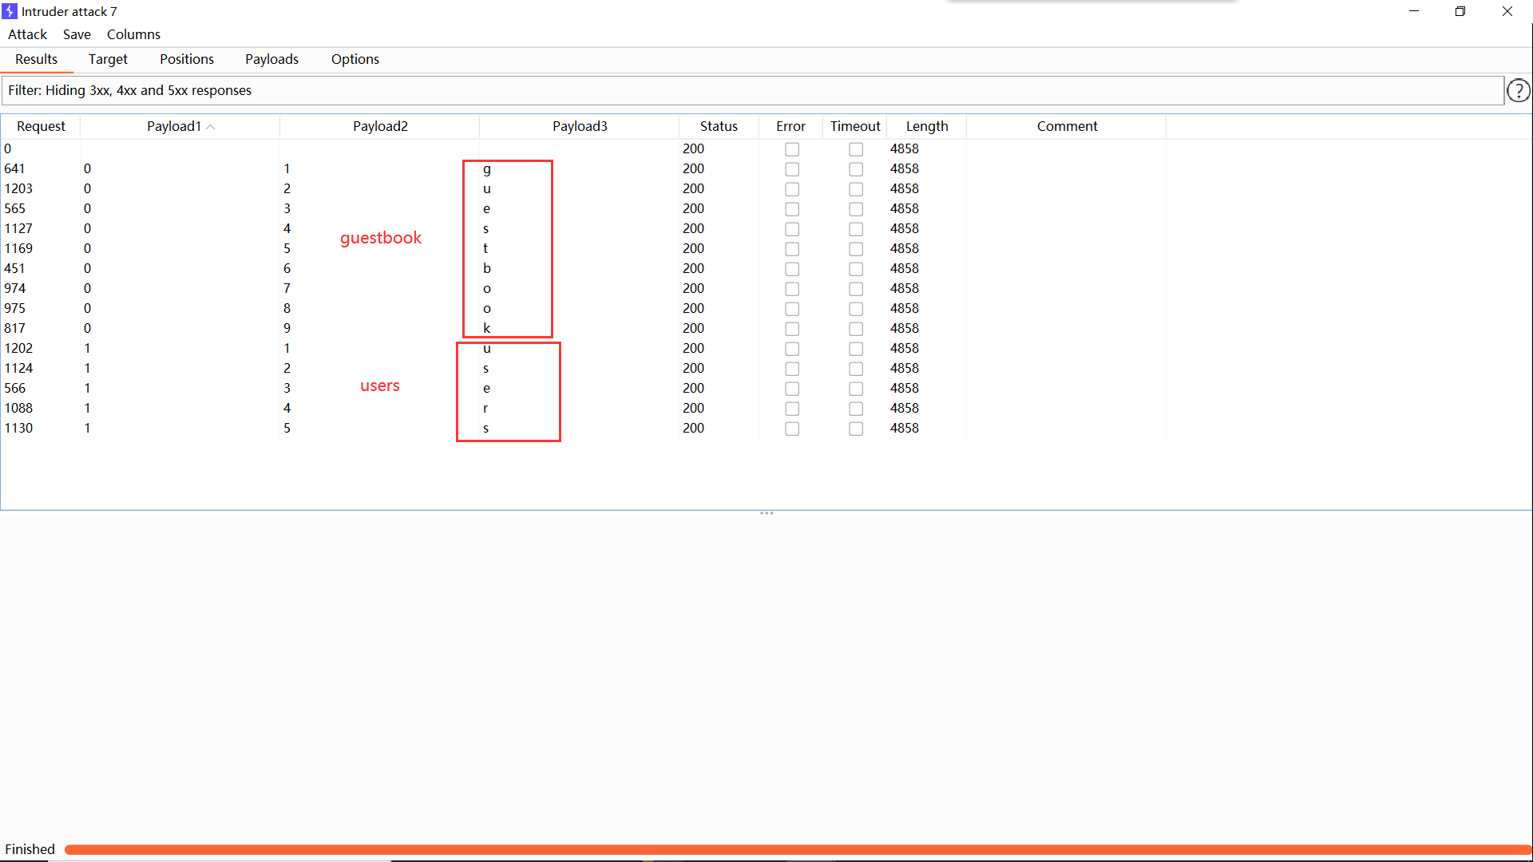Select request row 975
This screenshot has height=862, width=1533.
[583, 308]
